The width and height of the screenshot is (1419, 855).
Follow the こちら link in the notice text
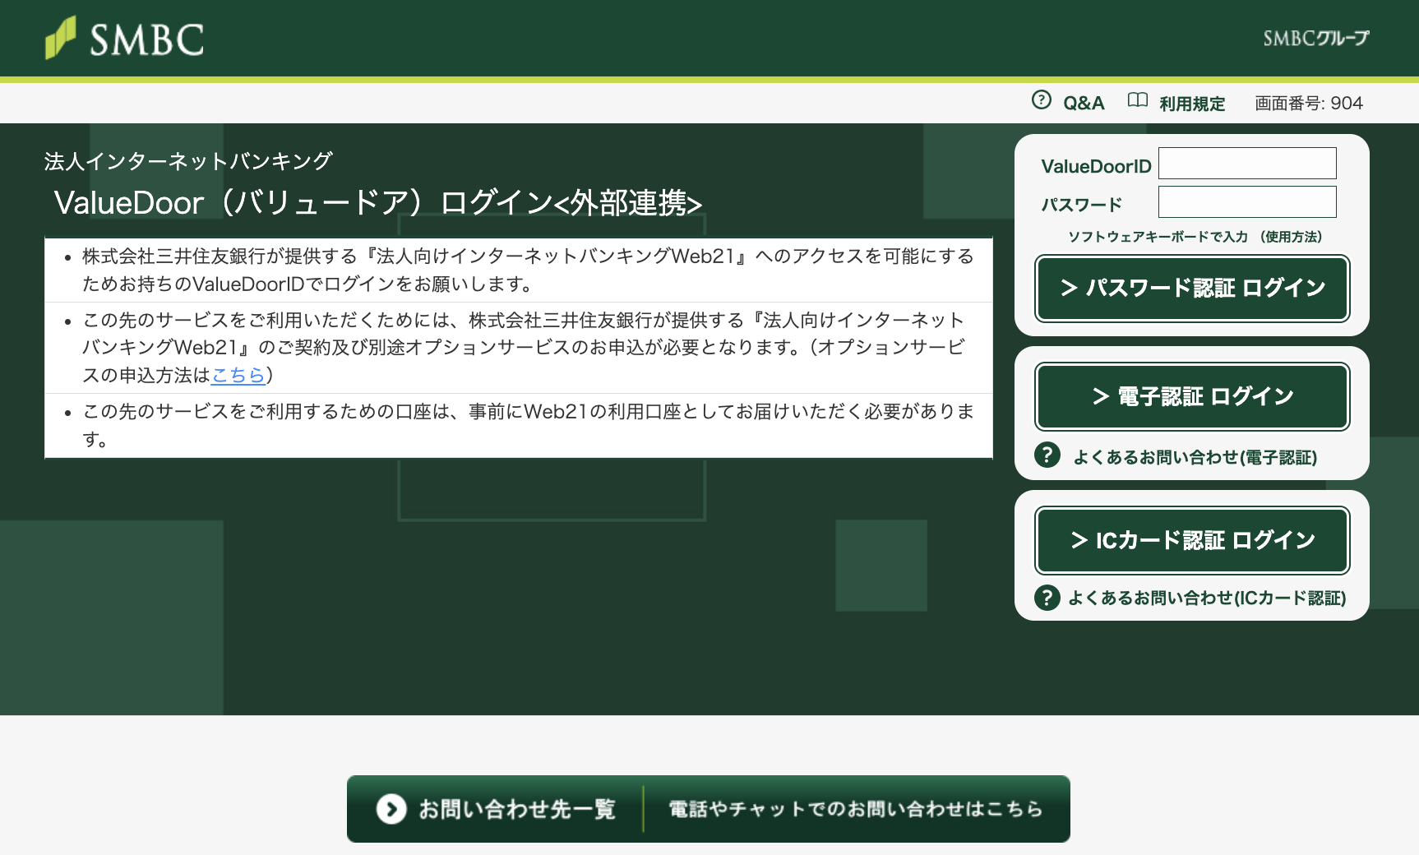(238, 375)
